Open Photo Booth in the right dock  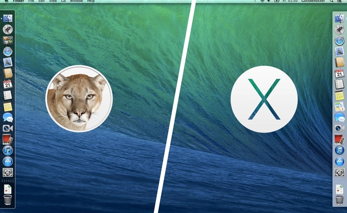(x=340, y=139)
